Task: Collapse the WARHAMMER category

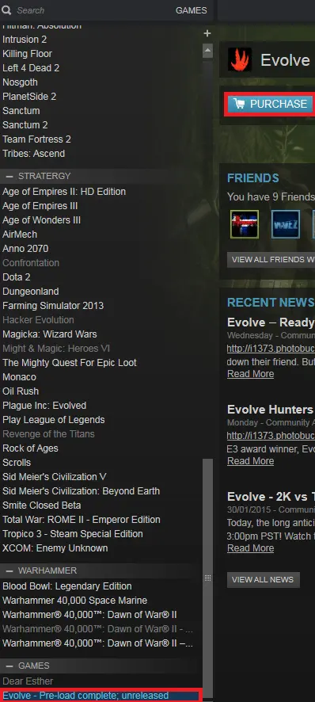Action: tap(9, 570)
